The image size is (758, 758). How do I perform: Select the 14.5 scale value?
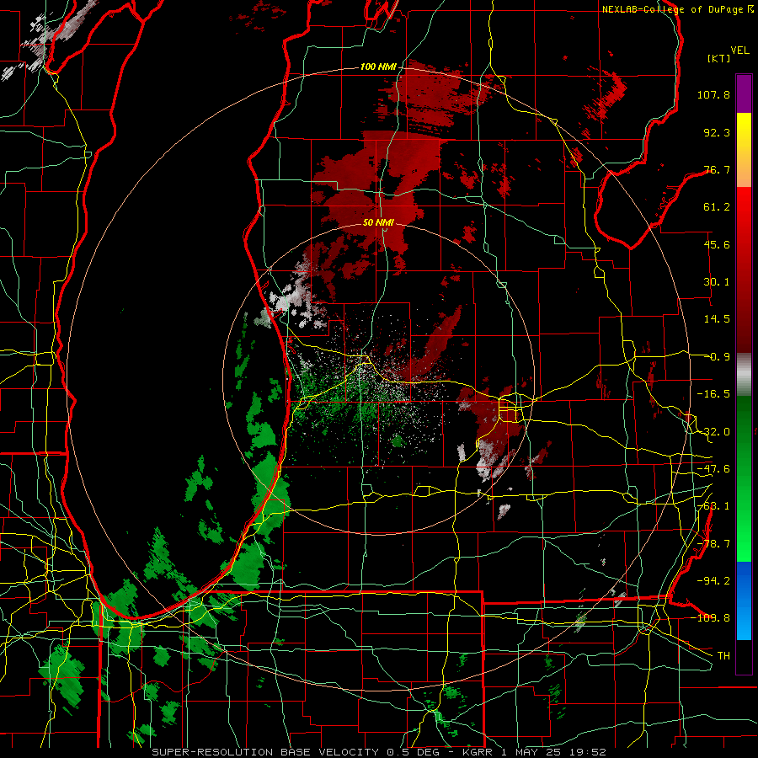coord(717,319)
